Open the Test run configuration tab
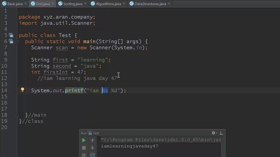The height and width of the screenshot is (157, 280). [x=94, y=133]
